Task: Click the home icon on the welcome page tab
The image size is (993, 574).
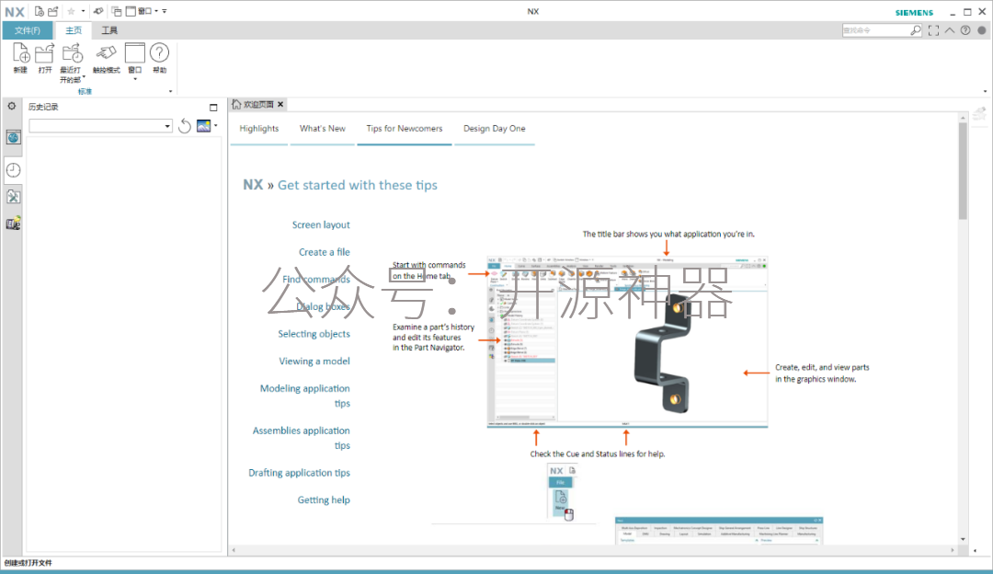Action: tap(237, 104)
